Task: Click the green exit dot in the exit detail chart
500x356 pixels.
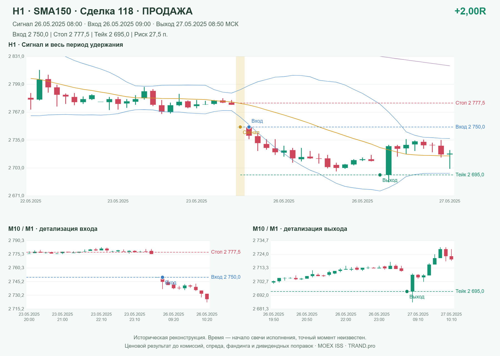Action: click(x=407, y=291)
